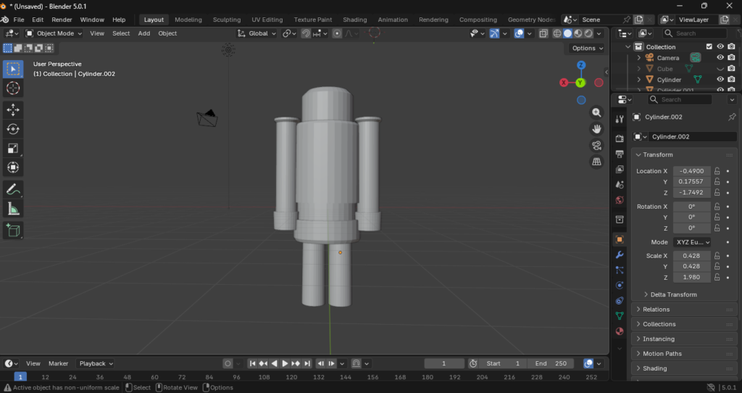Lock the Location X value
The image size is (742, 393).
pyautogui.click(x=717, y=171)
